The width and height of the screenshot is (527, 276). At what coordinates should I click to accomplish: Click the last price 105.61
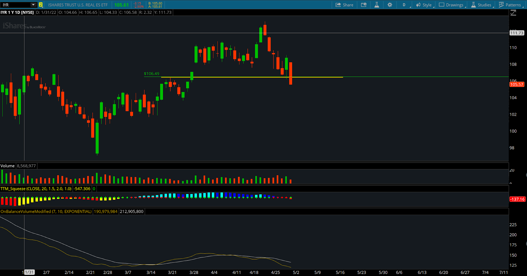click(122, 5)
